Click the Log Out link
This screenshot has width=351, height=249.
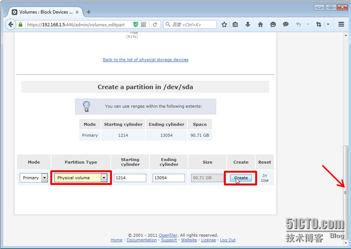(228, 240)
